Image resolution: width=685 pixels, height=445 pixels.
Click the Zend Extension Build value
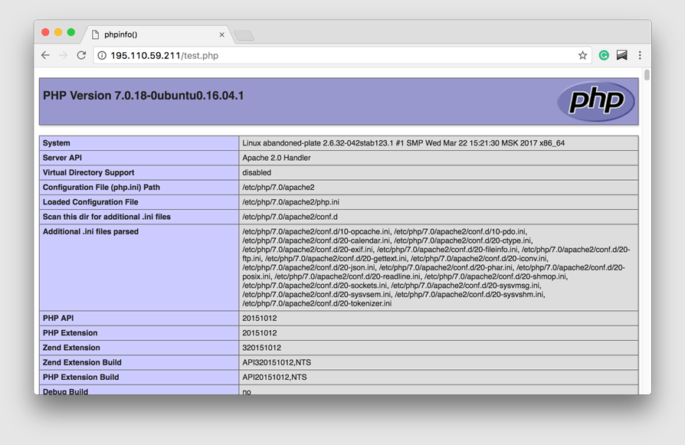pos(276,362)
